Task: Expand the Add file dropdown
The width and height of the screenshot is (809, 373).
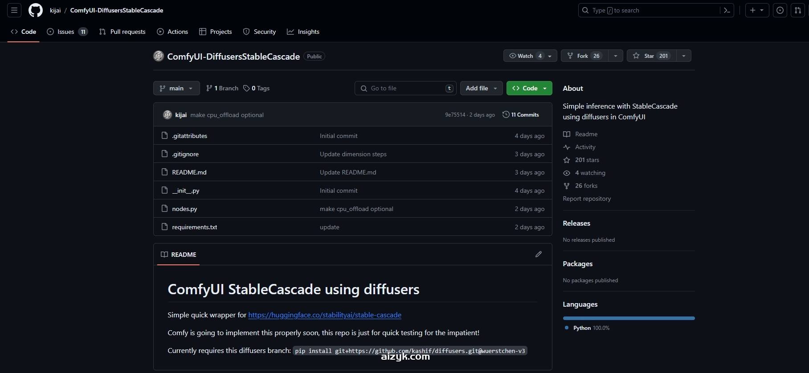Action: coord(482,88)
